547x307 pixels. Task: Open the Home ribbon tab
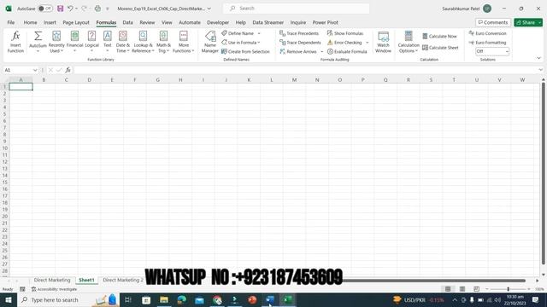(31, 22)
